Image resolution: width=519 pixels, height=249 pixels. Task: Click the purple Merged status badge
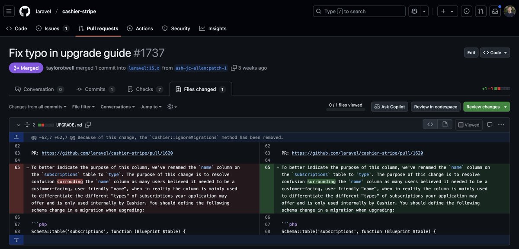coord(26,68)
